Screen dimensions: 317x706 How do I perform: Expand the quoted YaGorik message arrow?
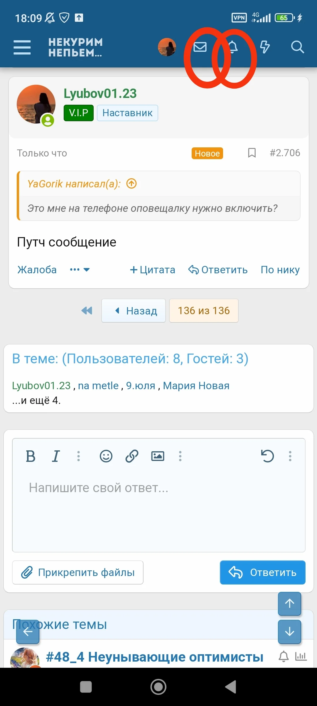click(x=131, y=184)
